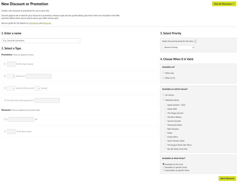Screen dimensions: 238x188
Task: Click the discount name input field
Action: tap(41, 41)
